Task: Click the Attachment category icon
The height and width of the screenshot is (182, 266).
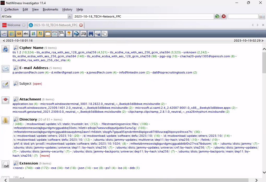Action: click(x=5, y=100)
